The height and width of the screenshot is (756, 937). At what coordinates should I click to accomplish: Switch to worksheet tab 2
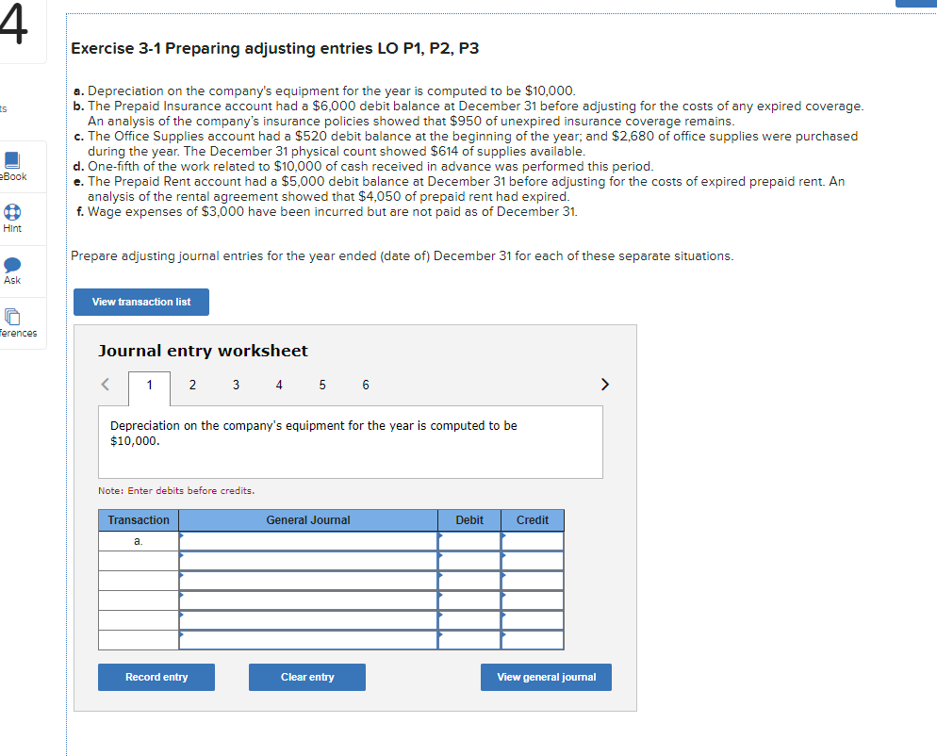[192, 385]
